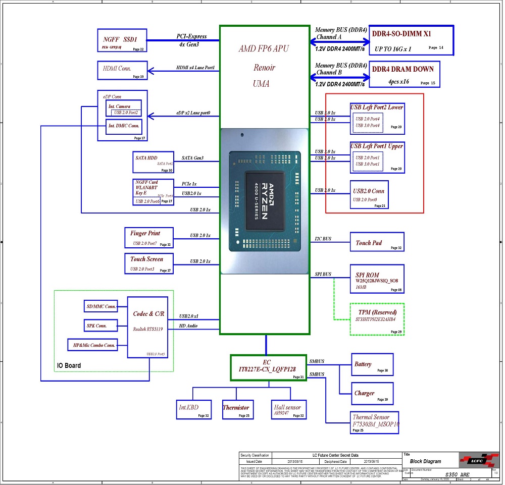Select the NGFF Card WLAN&BT block
The height and width of the screenshot is (485, 505).
(154, 192)
